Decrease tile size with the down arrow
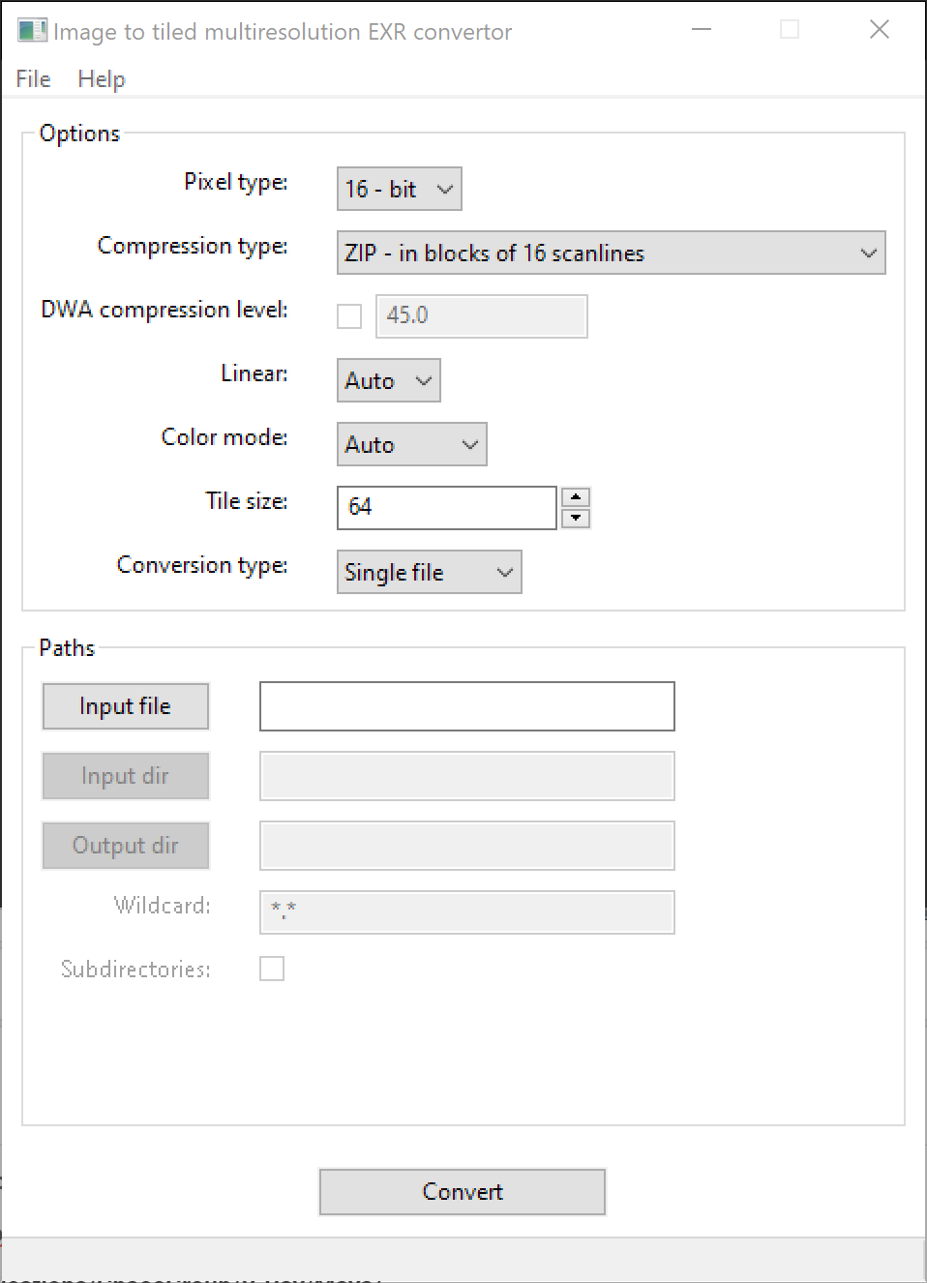Image resolution: width=927 pixels, height=1283 pixels. (576, 518)
